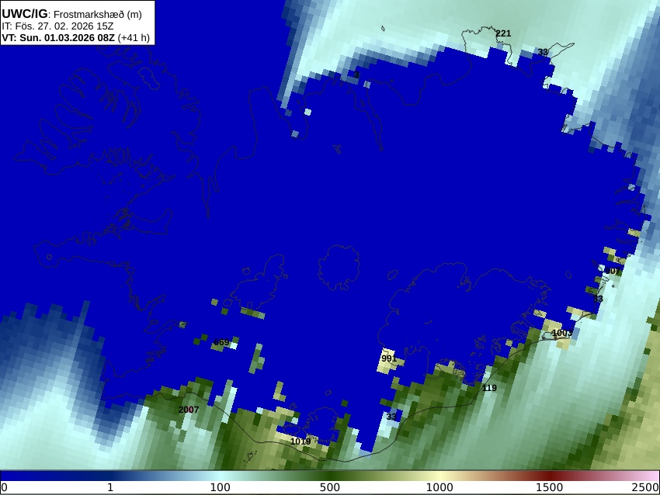Click the legend tick label '1000'
This screenshot has height=495, width=660.
(x=439, y=488)
